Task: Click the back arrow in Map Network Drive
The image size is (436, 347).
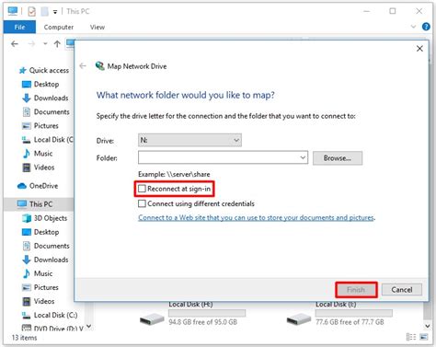Action: [83, 66]
